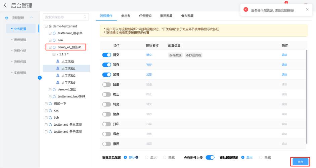316x168 pixels.
Task: Toggle the 允许附件上传 switch
Action: [210, 157]
